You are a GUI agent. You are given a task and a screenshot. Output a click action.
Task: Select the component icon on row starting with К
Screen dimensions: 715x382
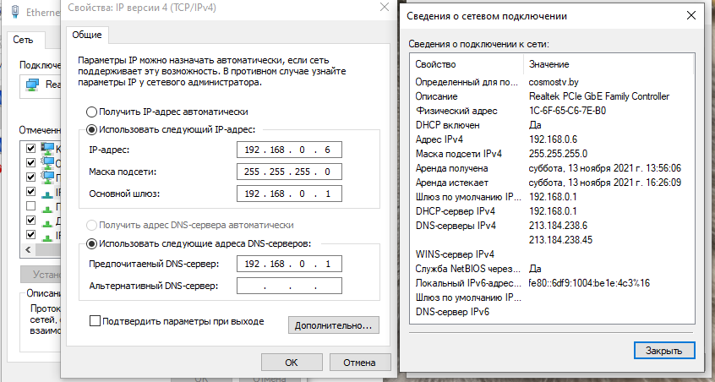[47, 148]
